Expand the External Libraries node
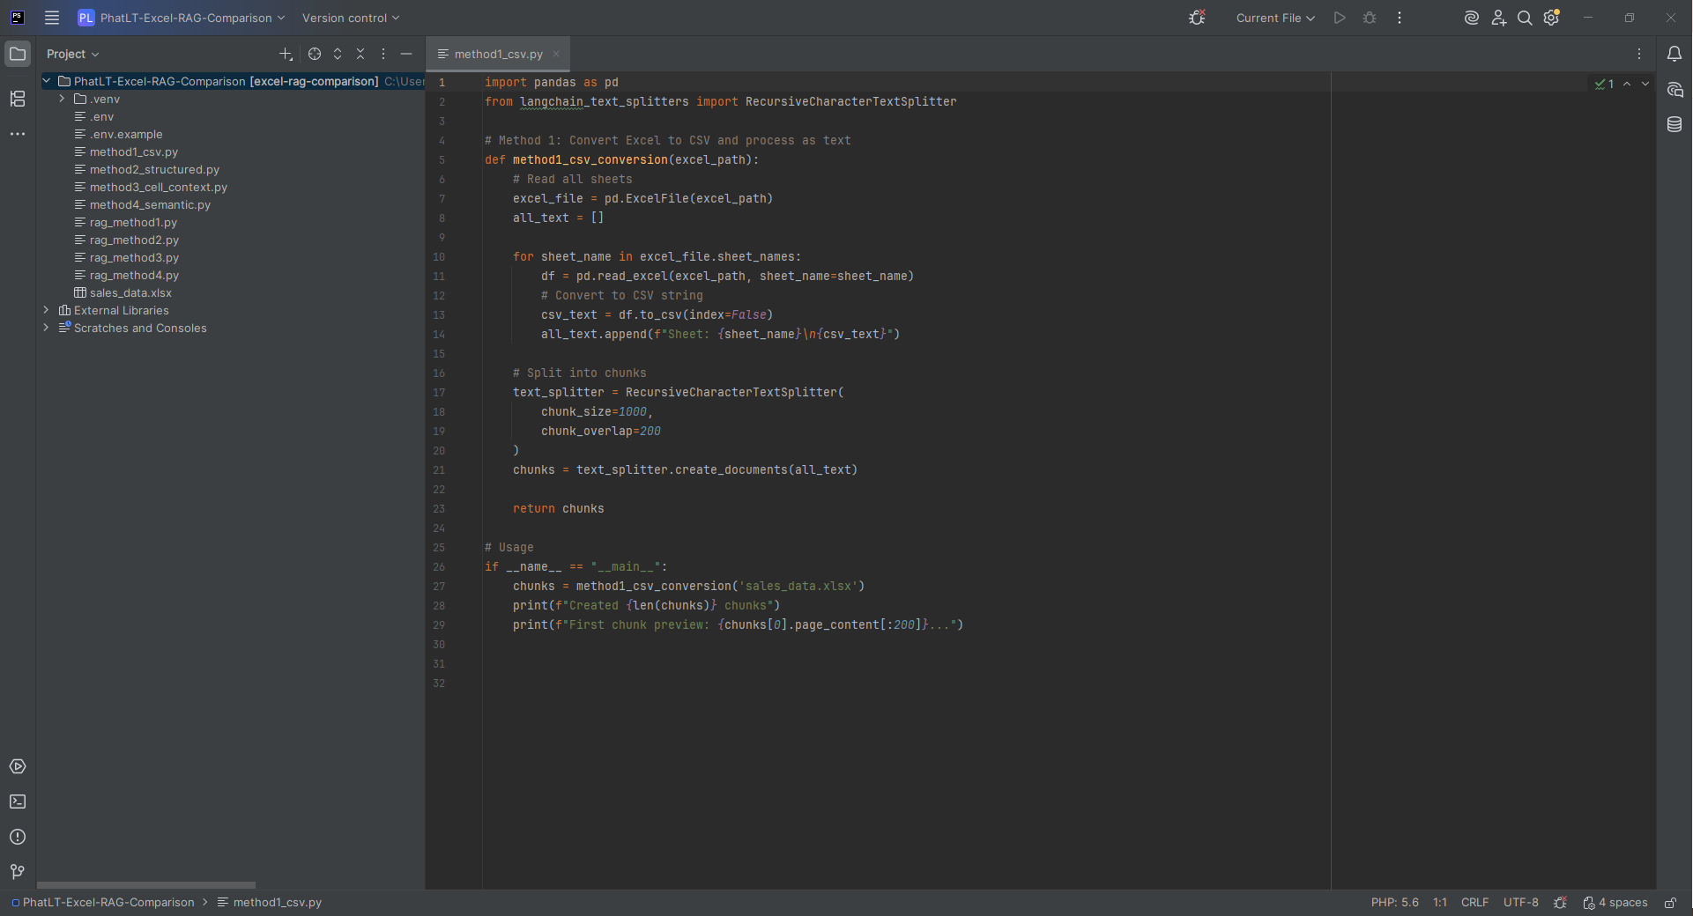Screen dimensions: 1693x916 pyautogui.click(x=45, y=310)
